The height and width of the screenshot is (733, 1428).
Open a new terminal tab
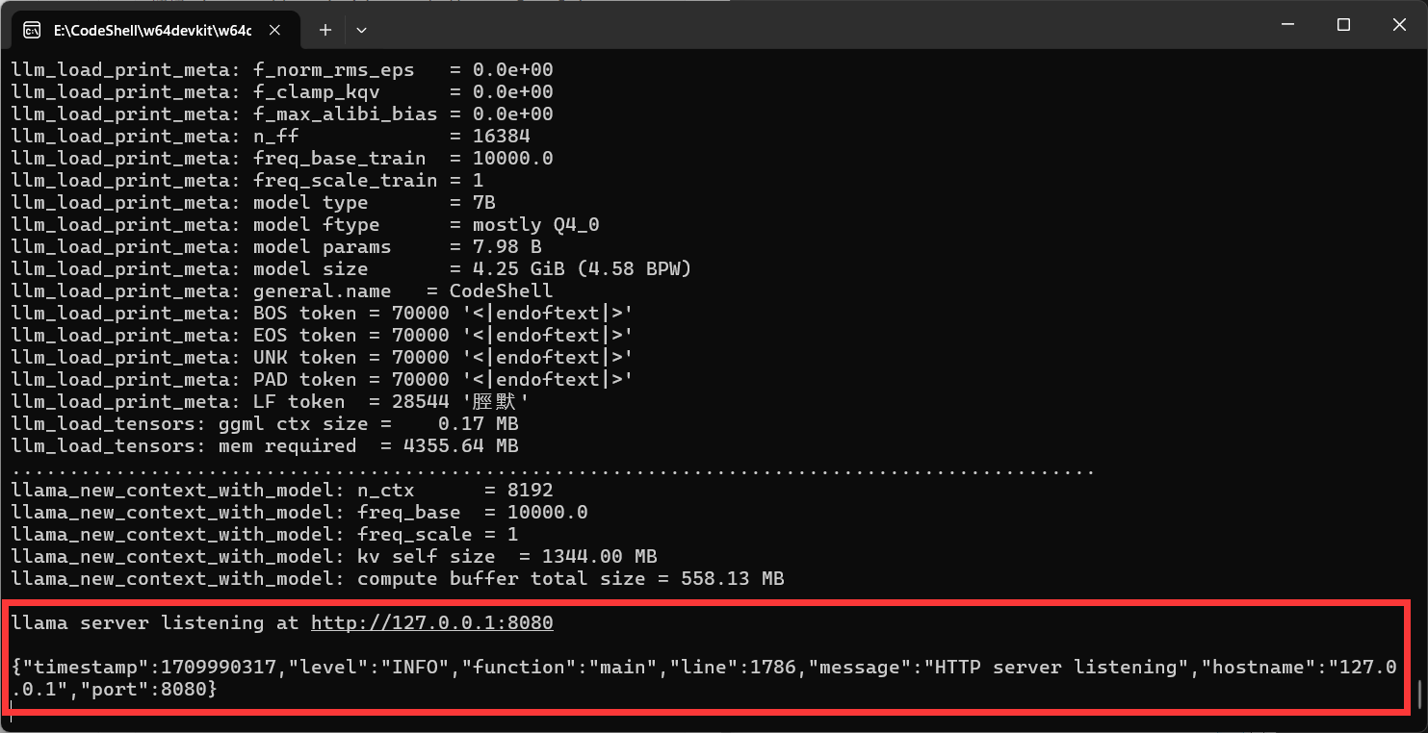(325, 30)
